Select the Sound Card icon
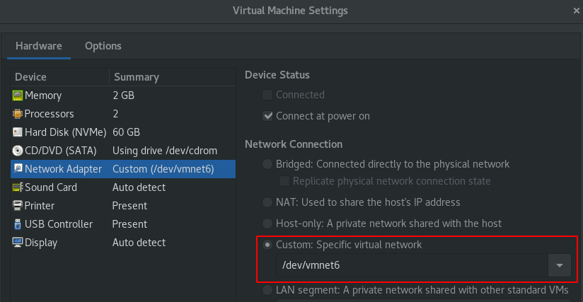This screenshot has width=583, height=302. point(18,187)
